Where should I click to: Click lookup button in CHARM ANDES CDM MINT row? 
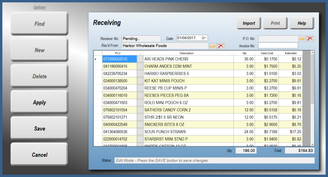140,66
